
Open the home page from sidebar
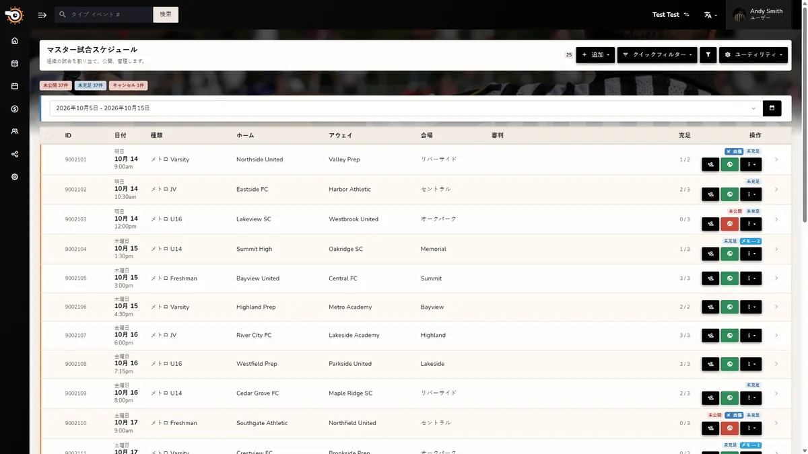point(15,40)
